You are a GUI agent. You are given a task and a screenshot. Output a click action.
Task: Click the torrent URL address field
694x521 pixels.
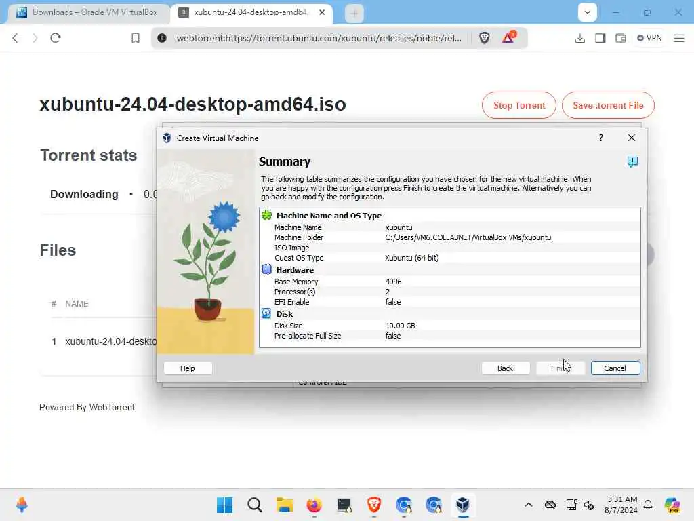pyautogui.click(x=319, y=38)
